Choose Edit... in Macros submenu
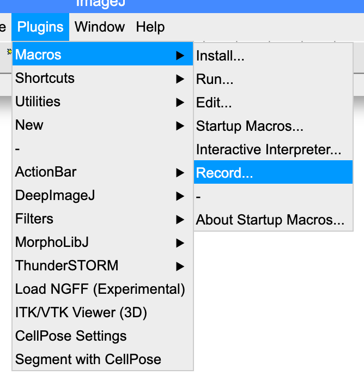The width and height of the screenshot is (364, 387). 273,102
